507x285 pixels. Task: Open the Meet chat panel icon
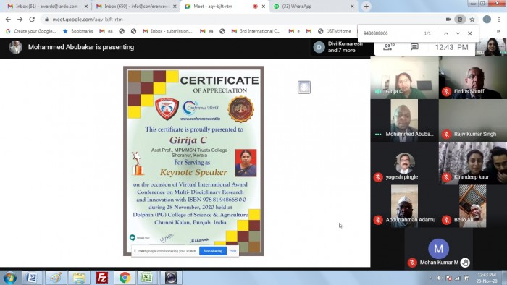point(414,47)
